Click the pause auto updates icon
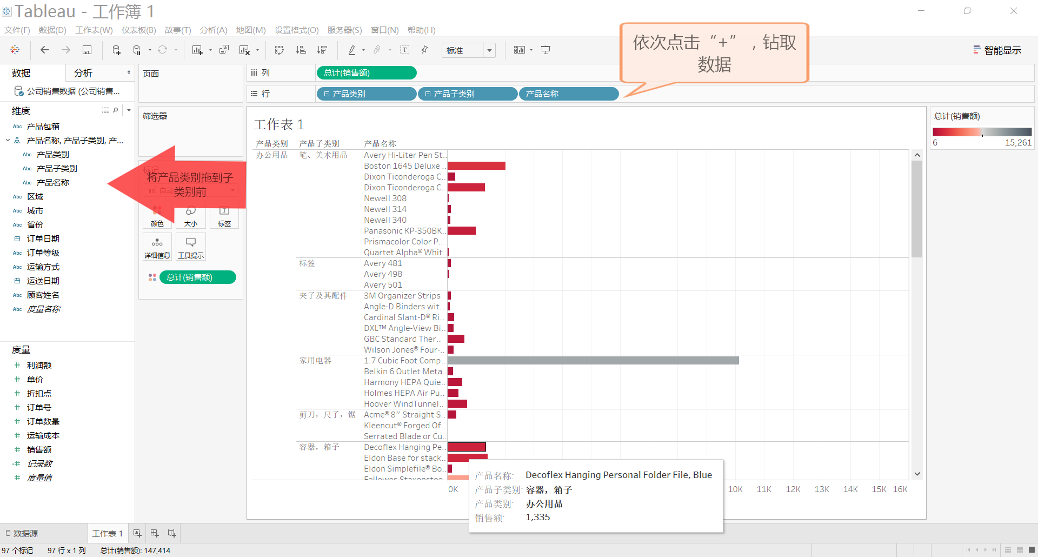 [x=137, y=50]
